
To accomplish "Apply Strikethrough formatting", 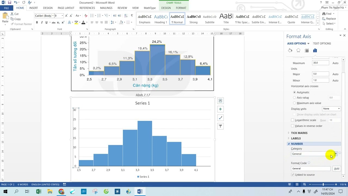I will tap(54, 22).
